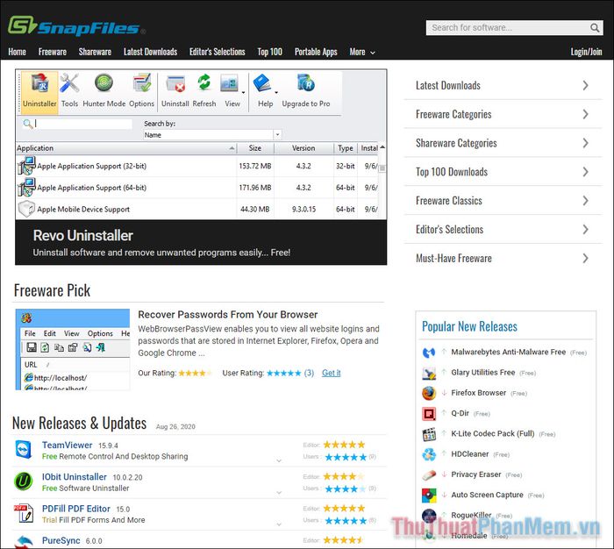Click the Malwarebytes icon in Popular New Releases
The width and height of the screenshot is (614, 549).
point(429,353)
